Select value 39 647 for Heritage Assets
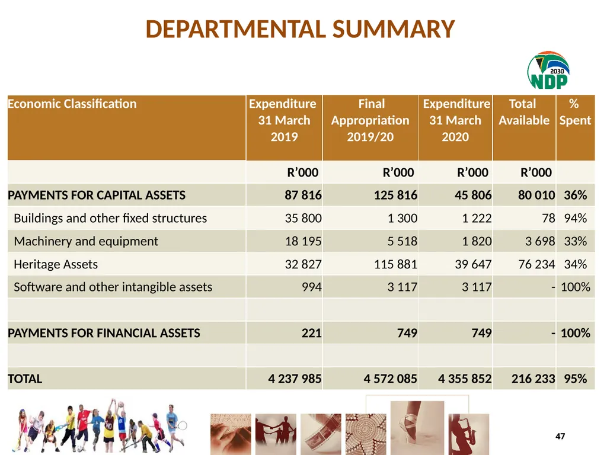 pos(473,264)
